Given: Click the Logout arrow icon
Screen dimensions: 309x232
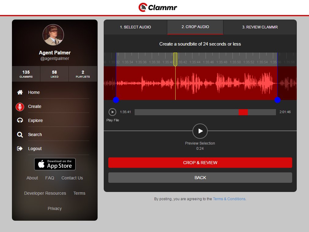Looking at the screenshot, I should click(x=20, y=149).
